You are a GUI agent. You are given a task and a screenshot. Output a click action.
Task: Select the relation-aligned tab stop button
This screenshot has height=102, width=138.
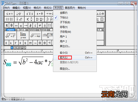[x=22, y=48]
